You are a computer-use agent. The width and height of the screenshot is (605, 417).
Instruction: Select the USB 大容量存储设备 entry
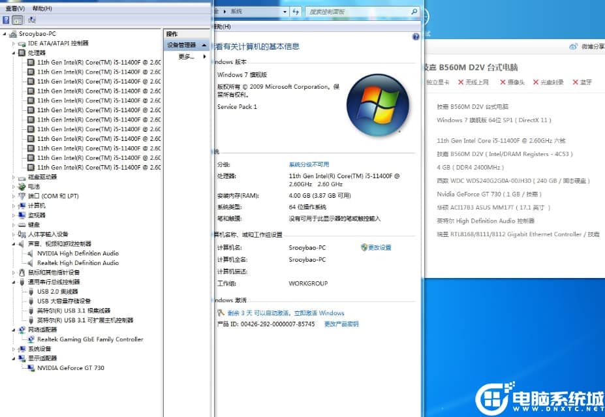(x=64, y=301)
